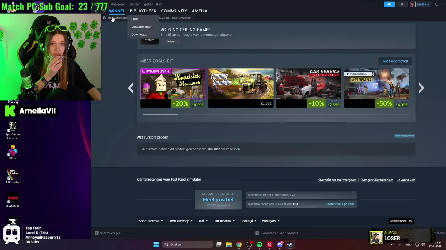Expand the Datumbereik filter dropdown

pyautogui.click(x=224, y=221)
